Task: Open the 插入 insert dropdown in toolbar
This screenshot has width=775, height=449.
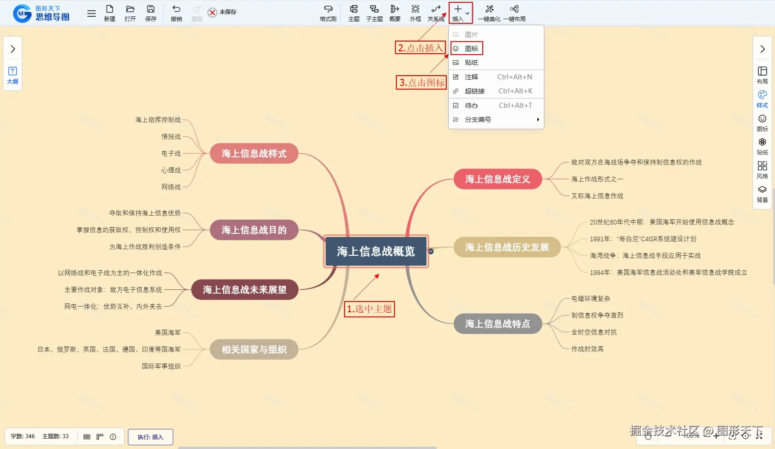Action: 461,13
